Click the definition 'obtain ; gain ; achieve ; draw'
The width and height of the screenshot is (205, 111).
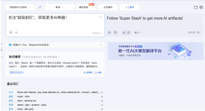[32, 105]
